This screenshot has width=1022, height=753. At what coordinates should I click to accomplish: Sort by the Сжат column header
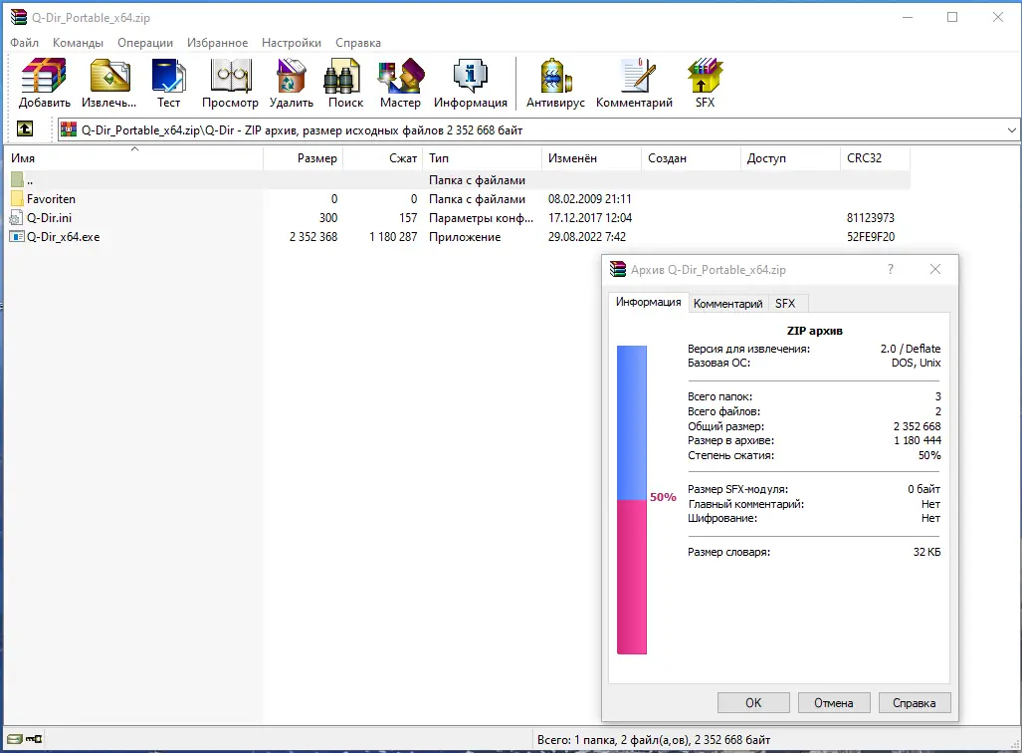tap(382, 158)
